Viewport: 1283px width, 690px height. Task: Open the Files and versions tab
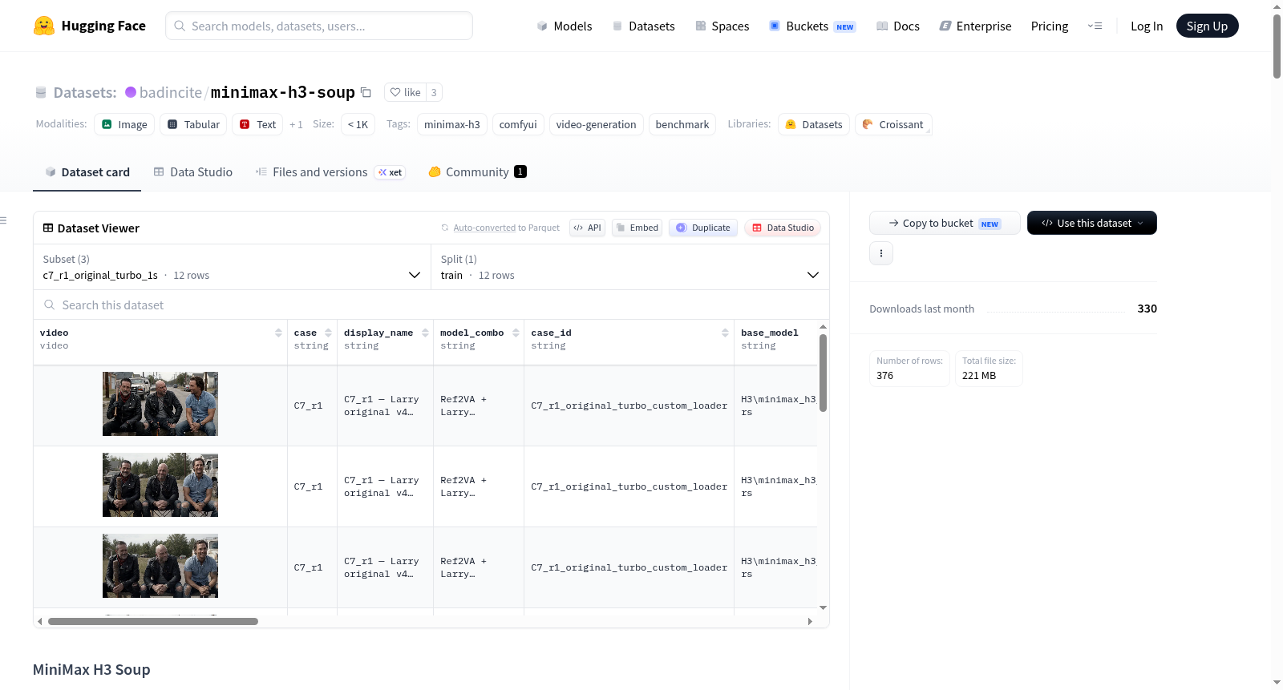(x=330, y=172)
